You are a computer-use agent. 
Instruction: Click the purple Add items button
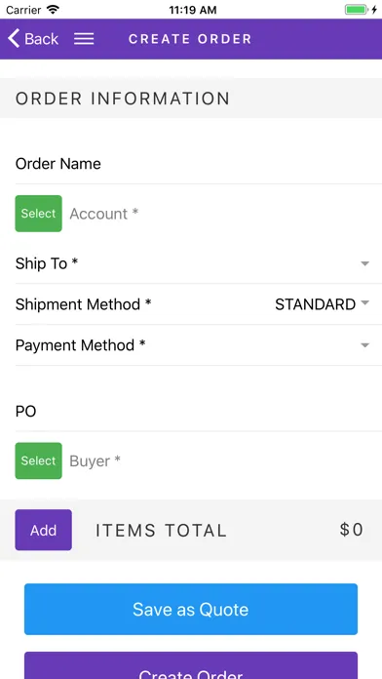[43, 530]
